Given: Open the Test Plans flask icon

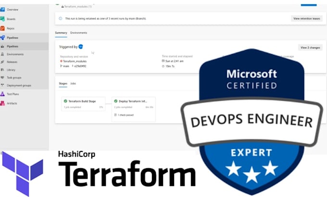Looking at the screenshot, I should click(2, 94).
